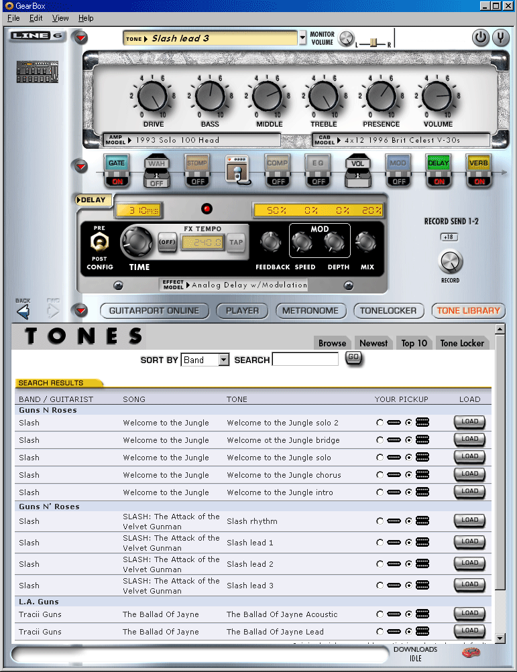
Task: Turn the amp VOLUME knob
Action: (437, 97)
